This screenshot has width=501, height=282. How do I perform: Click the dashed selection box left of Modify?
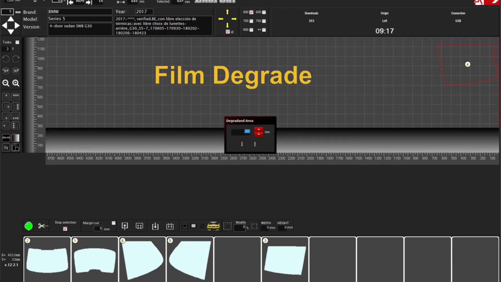(227, 226)
